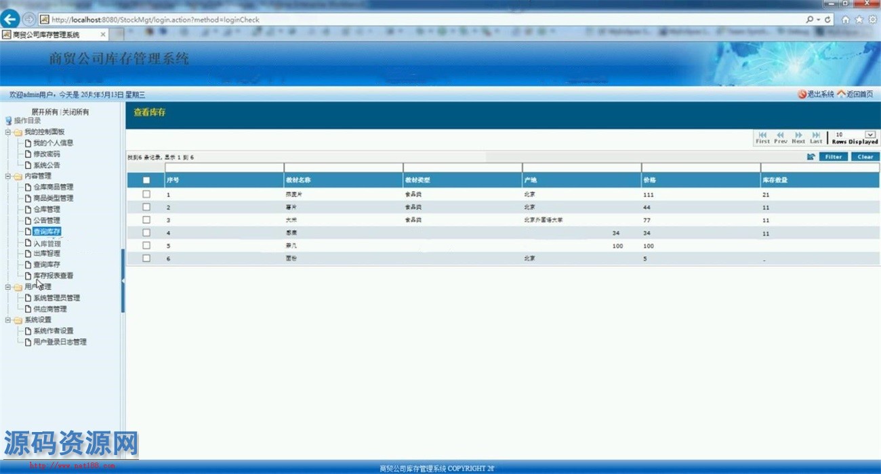The height and width of the screenshot is (474, 881).
Task: Open 系统作者设置 in the tree
Action: click(54, 331)
